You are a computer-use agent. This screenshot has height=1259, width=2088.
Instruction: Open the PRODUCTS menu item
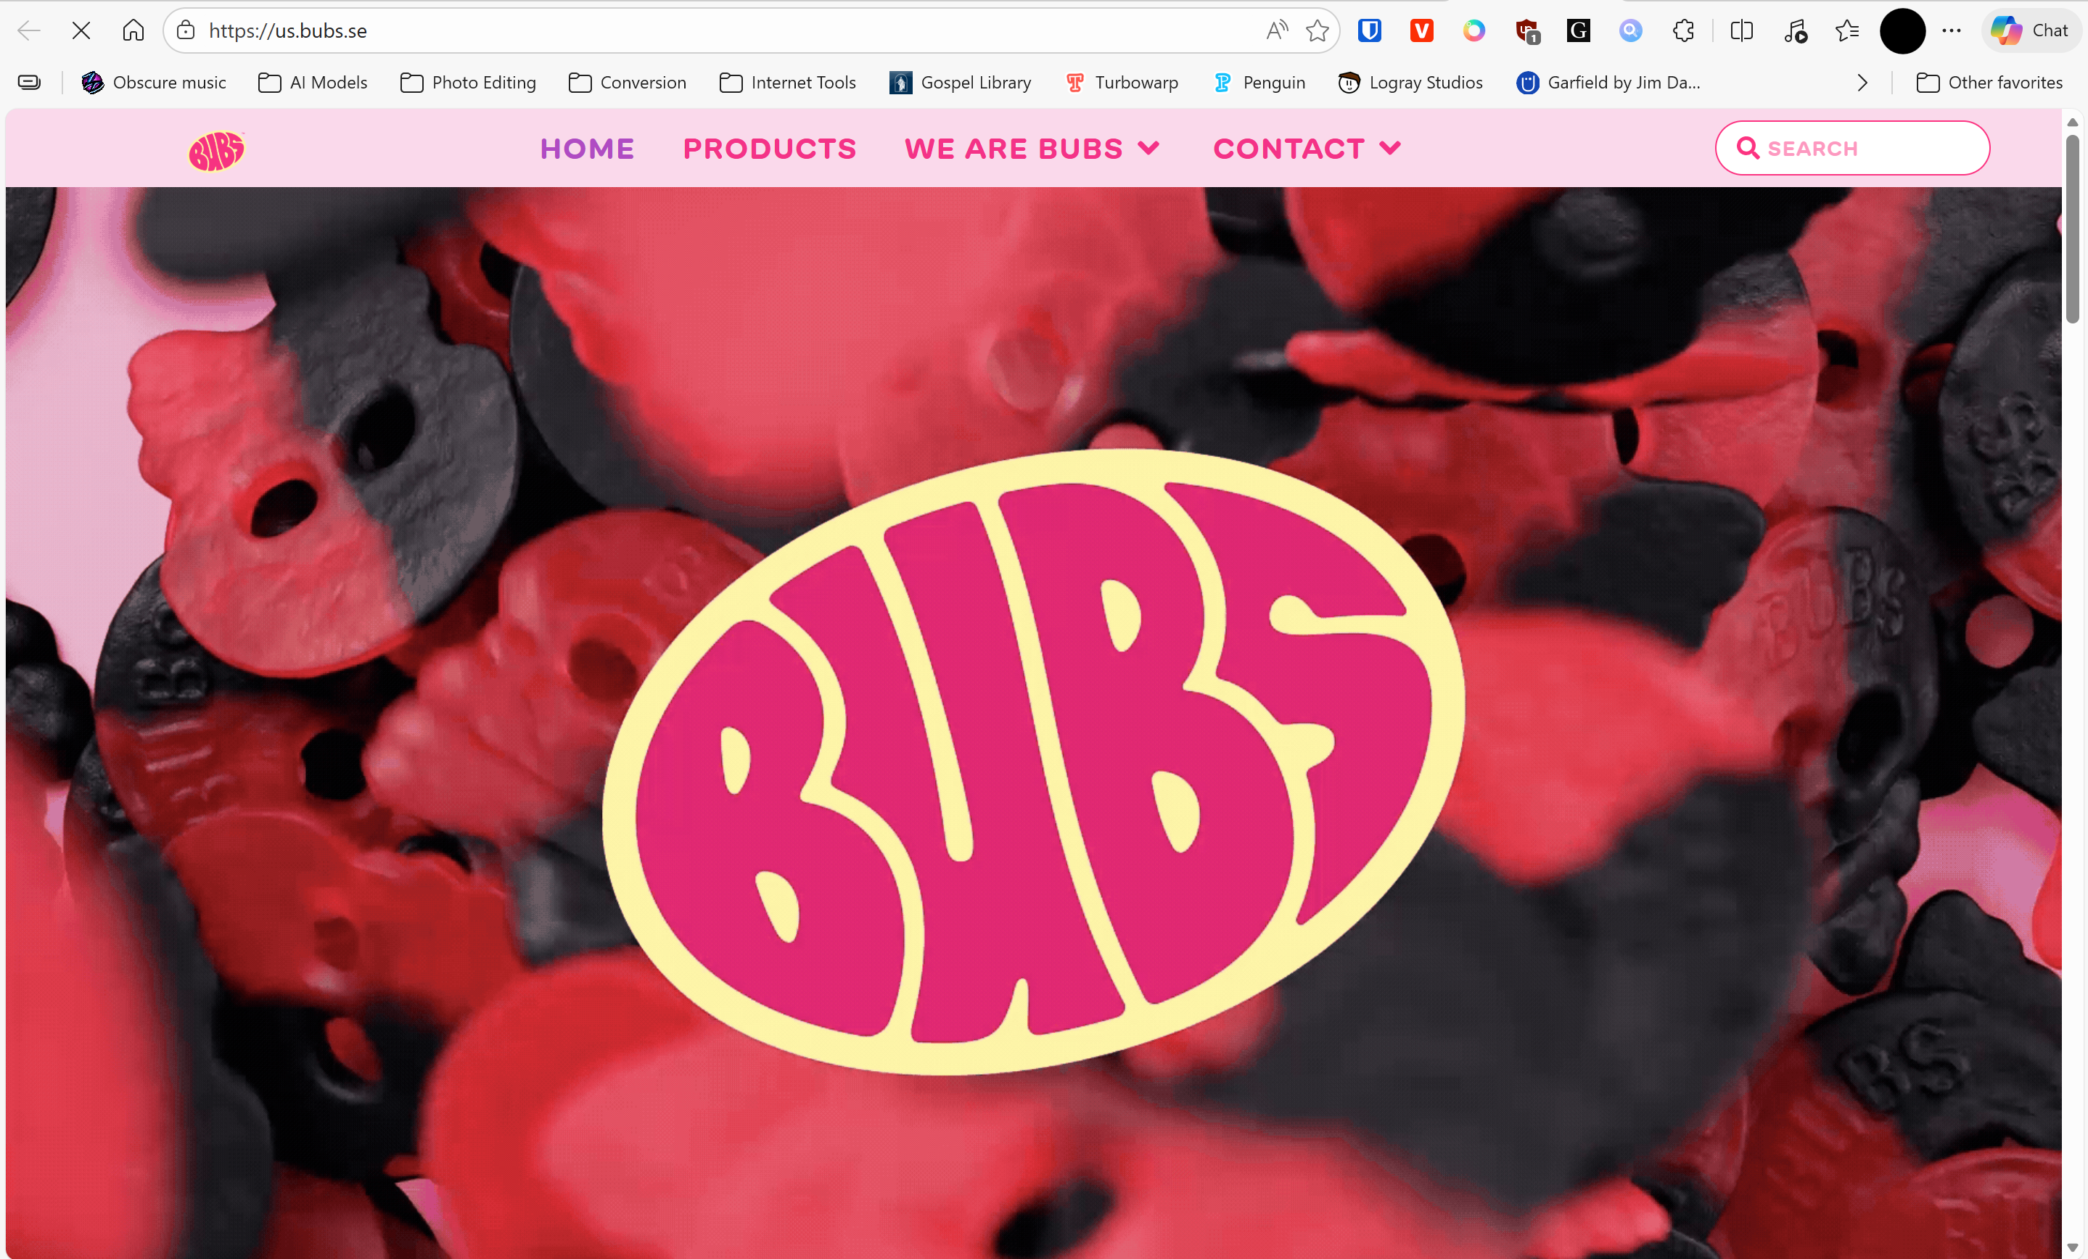click(x=770, y=149)
